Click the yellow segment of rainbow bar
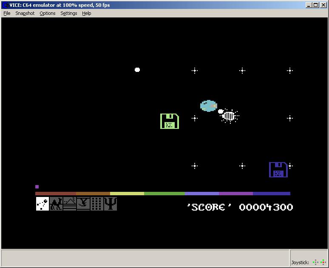Image resolution: width=329 pixels, height=268 pixels. [x=127, y=194]
